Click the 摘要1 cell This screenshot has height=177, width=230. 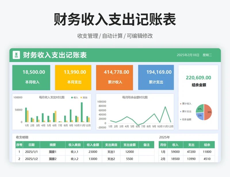point(53,152)
